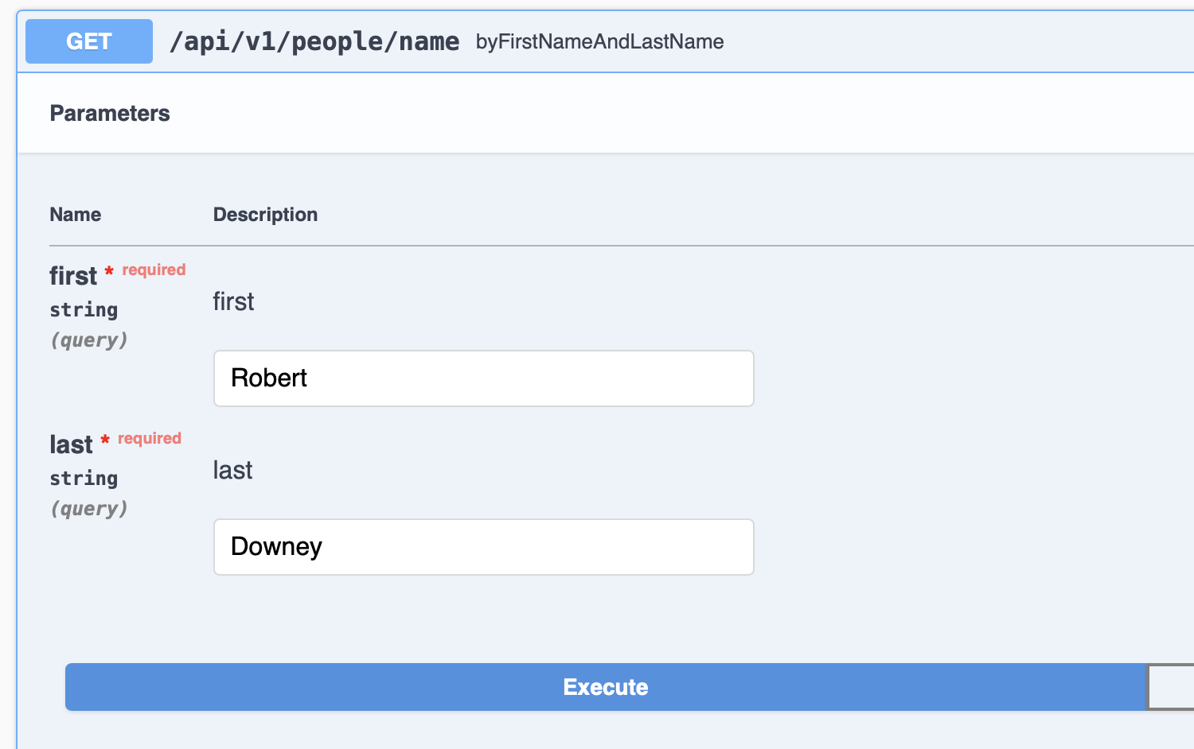Image resolution: width=1194 pixels, height=749 pixels.
Task: Click the red asterisk beside 'last'
Action: pos(105,440)
